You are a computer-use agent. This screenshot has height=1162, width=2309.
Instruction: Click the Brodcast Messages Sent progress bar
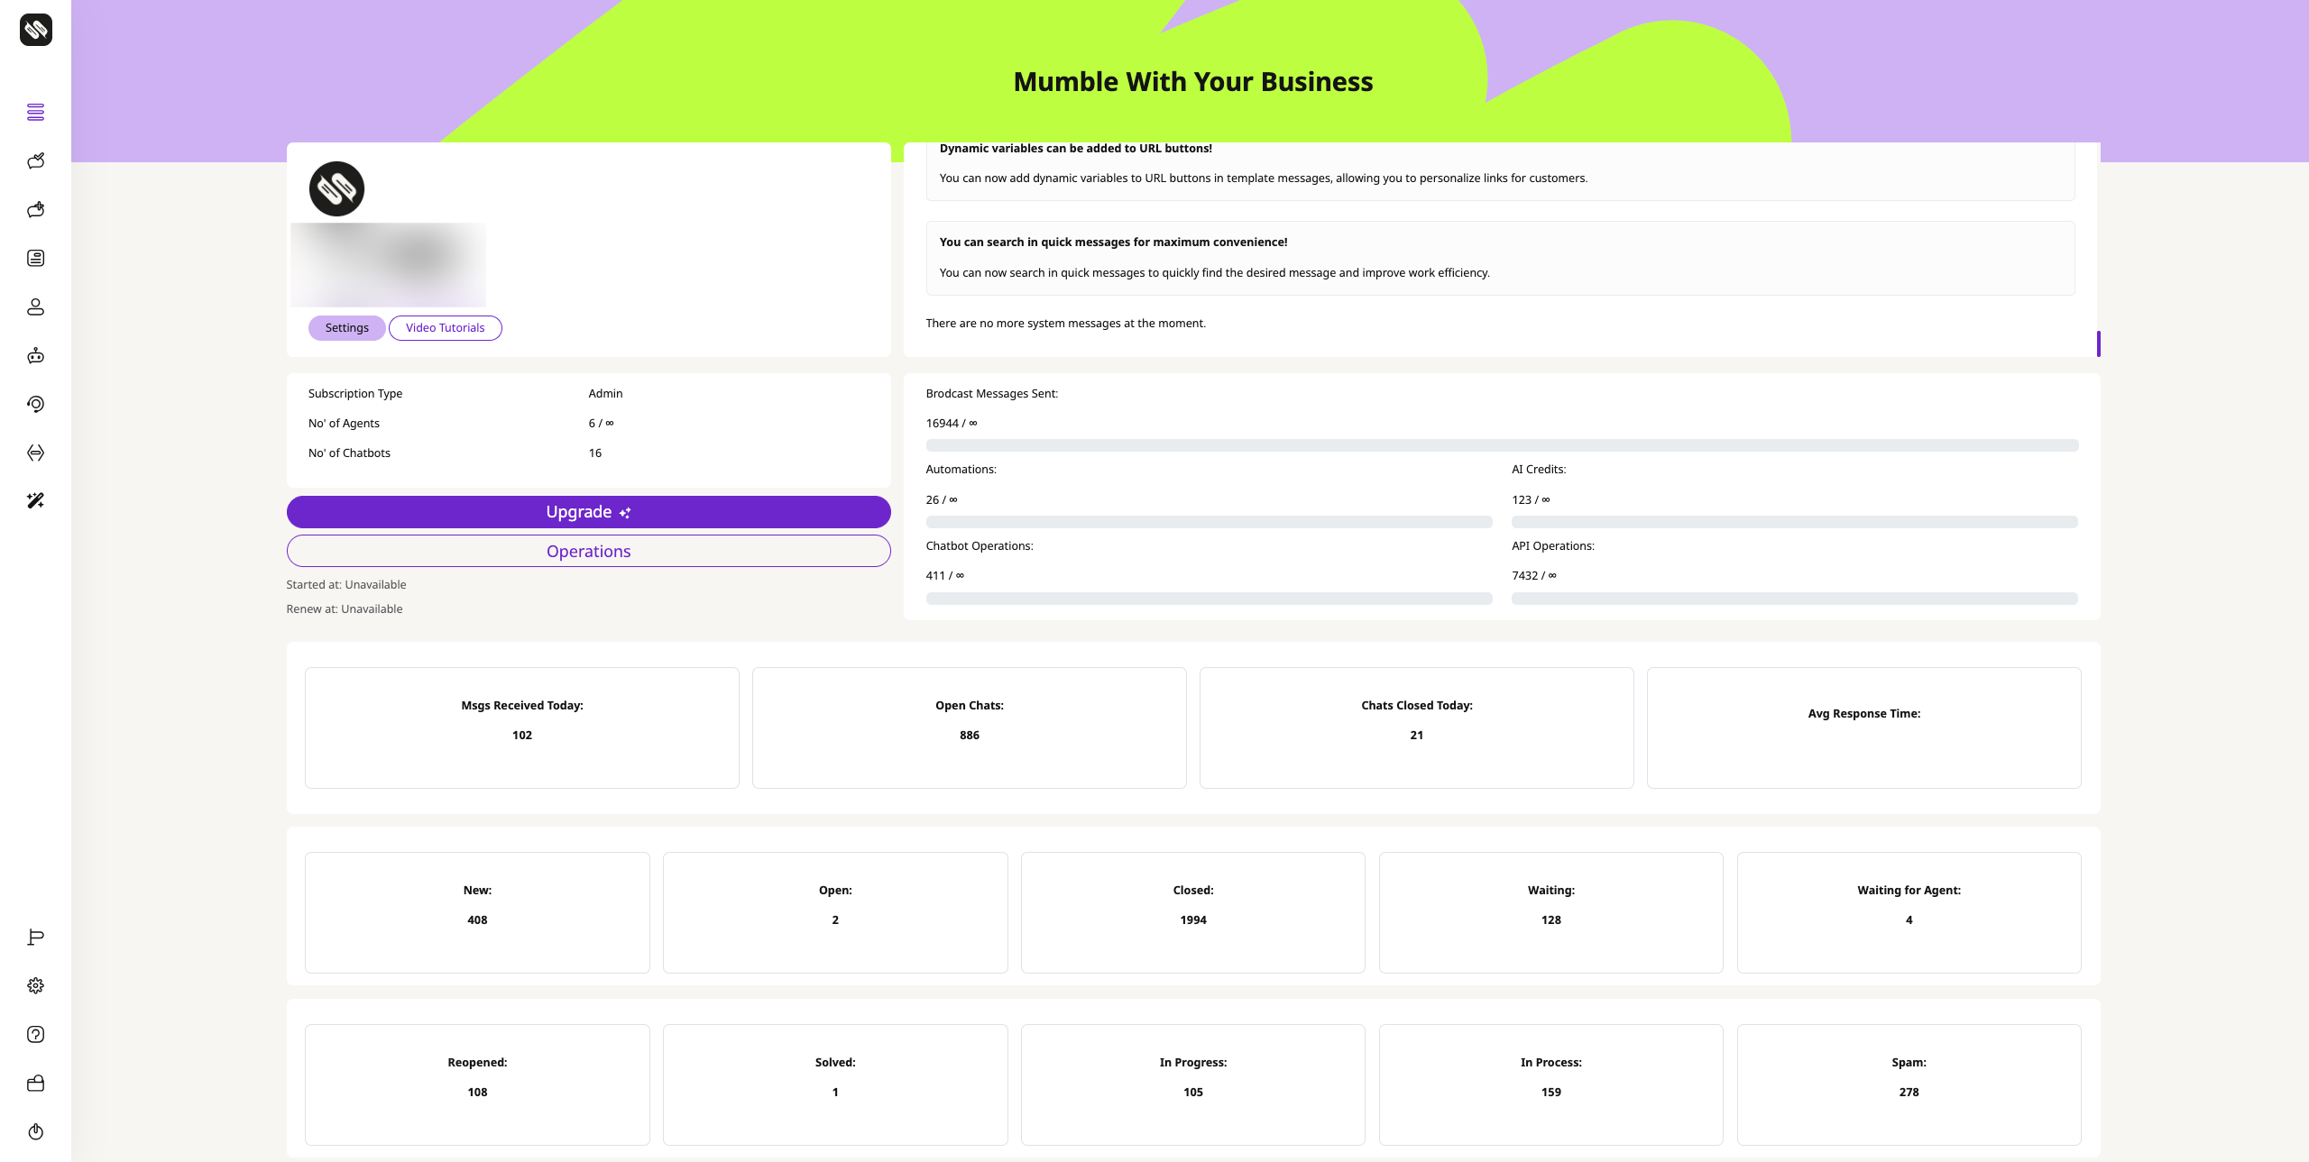[1502, 445]
